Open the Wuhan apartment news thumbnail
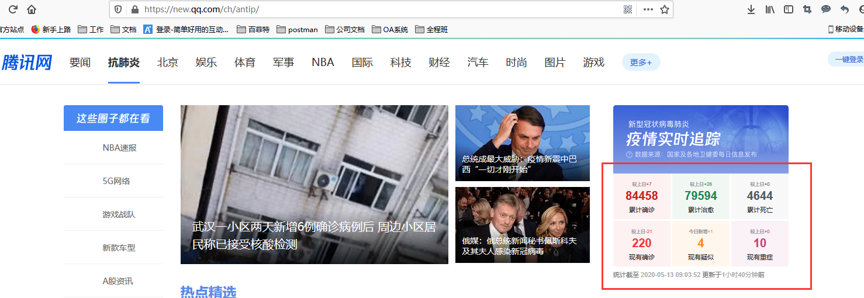Image resolution: width=864 pixels, height=298 pixels. (x=315, y=184)
